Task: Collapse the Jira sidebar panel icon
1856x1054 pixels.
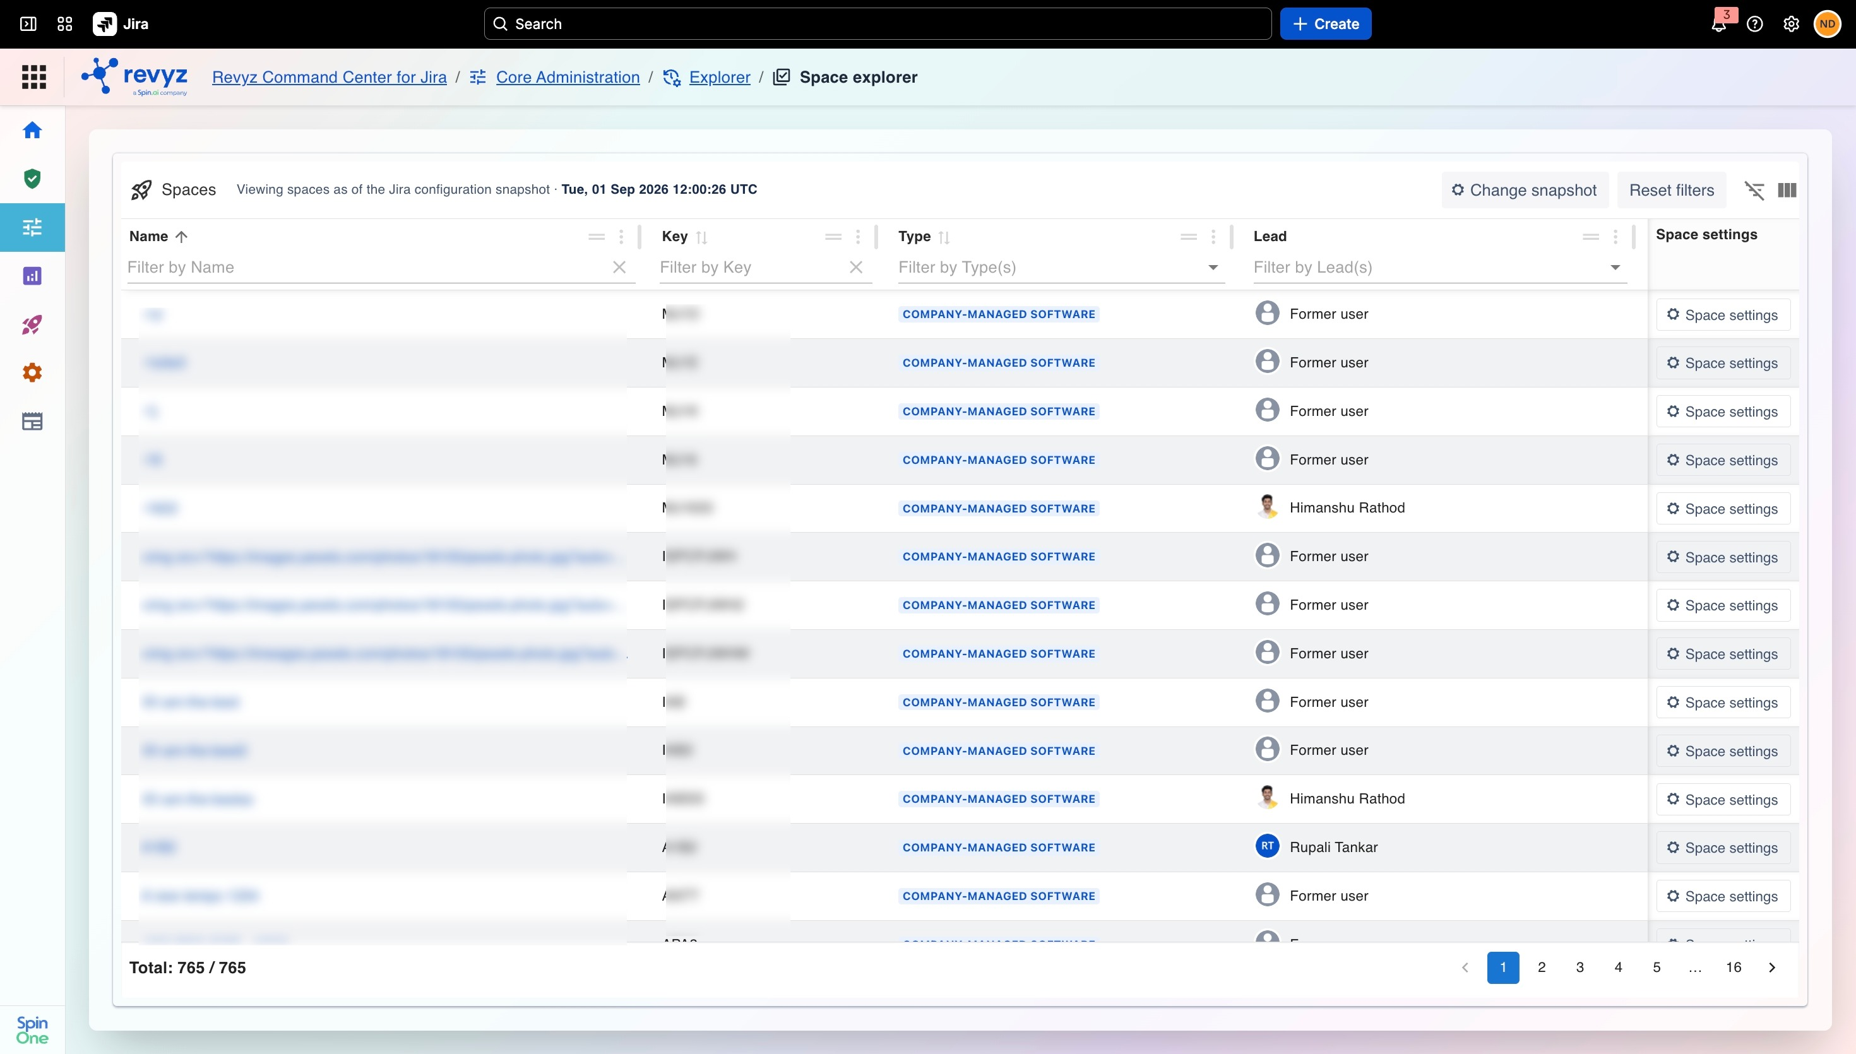Action: click(x=28, y=24)
